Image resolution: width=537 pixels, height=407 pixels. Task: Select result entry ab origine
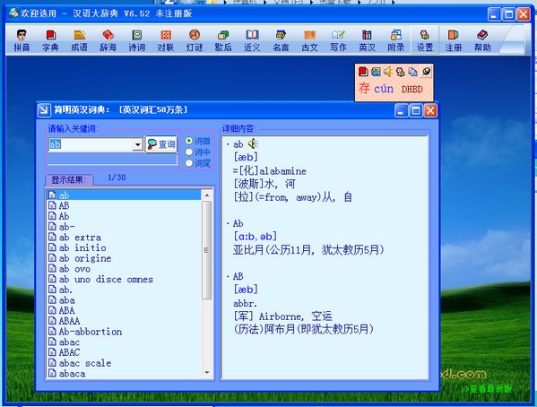pos(85,258)
